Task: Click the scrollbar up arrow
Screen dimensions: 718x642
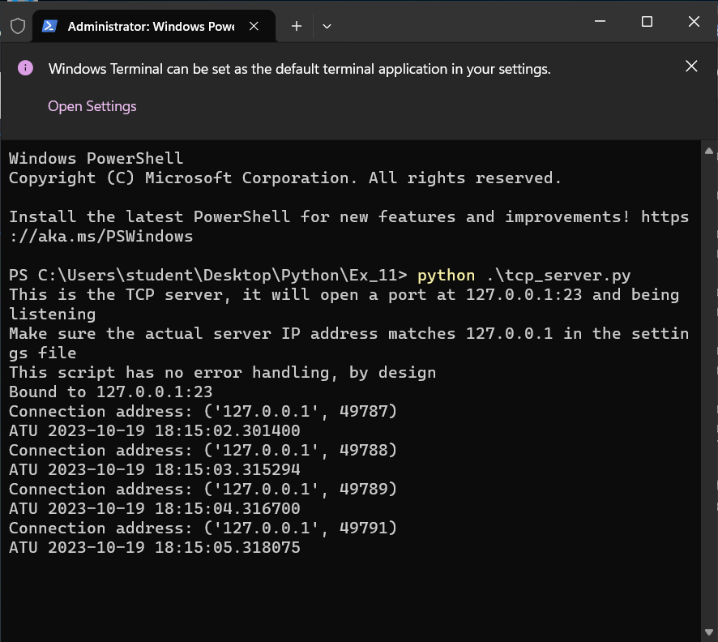Action: tap(710, 152)
